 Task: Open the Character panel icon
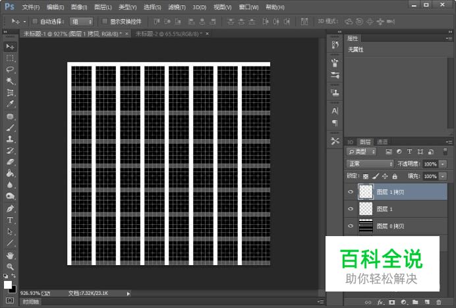tap(335, 111)
